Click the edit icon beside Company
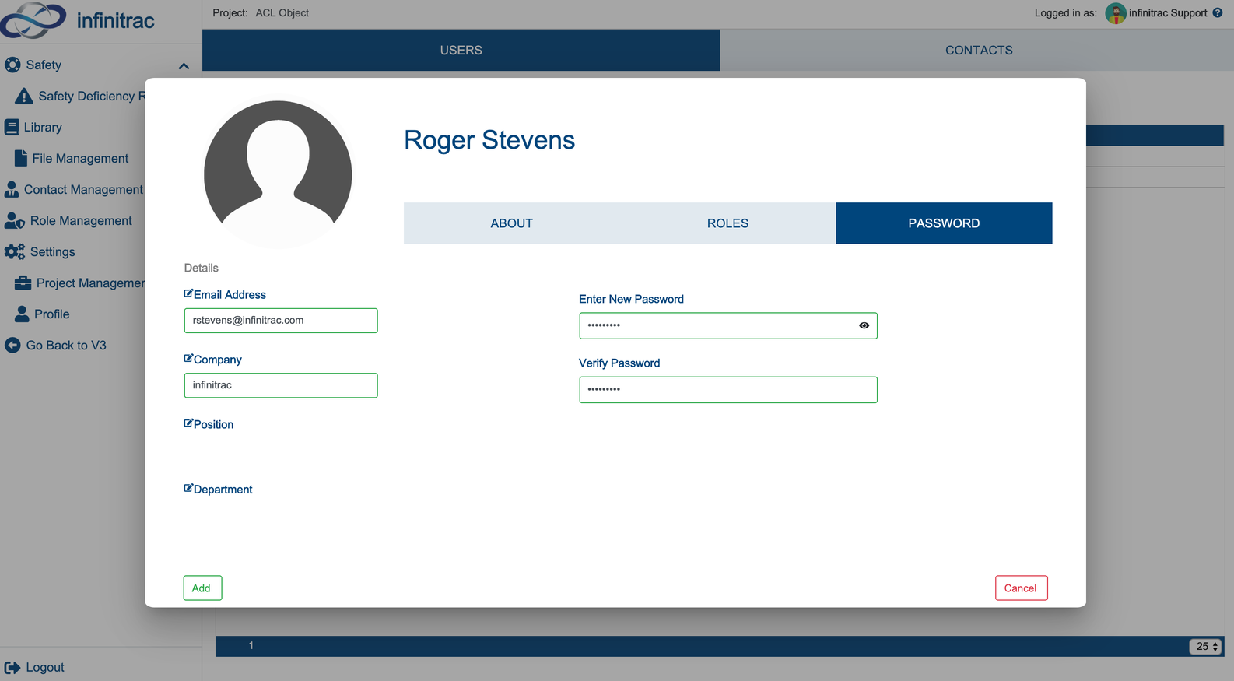The width and height of the screenshot is (1234, 681). tap(188, 359)
